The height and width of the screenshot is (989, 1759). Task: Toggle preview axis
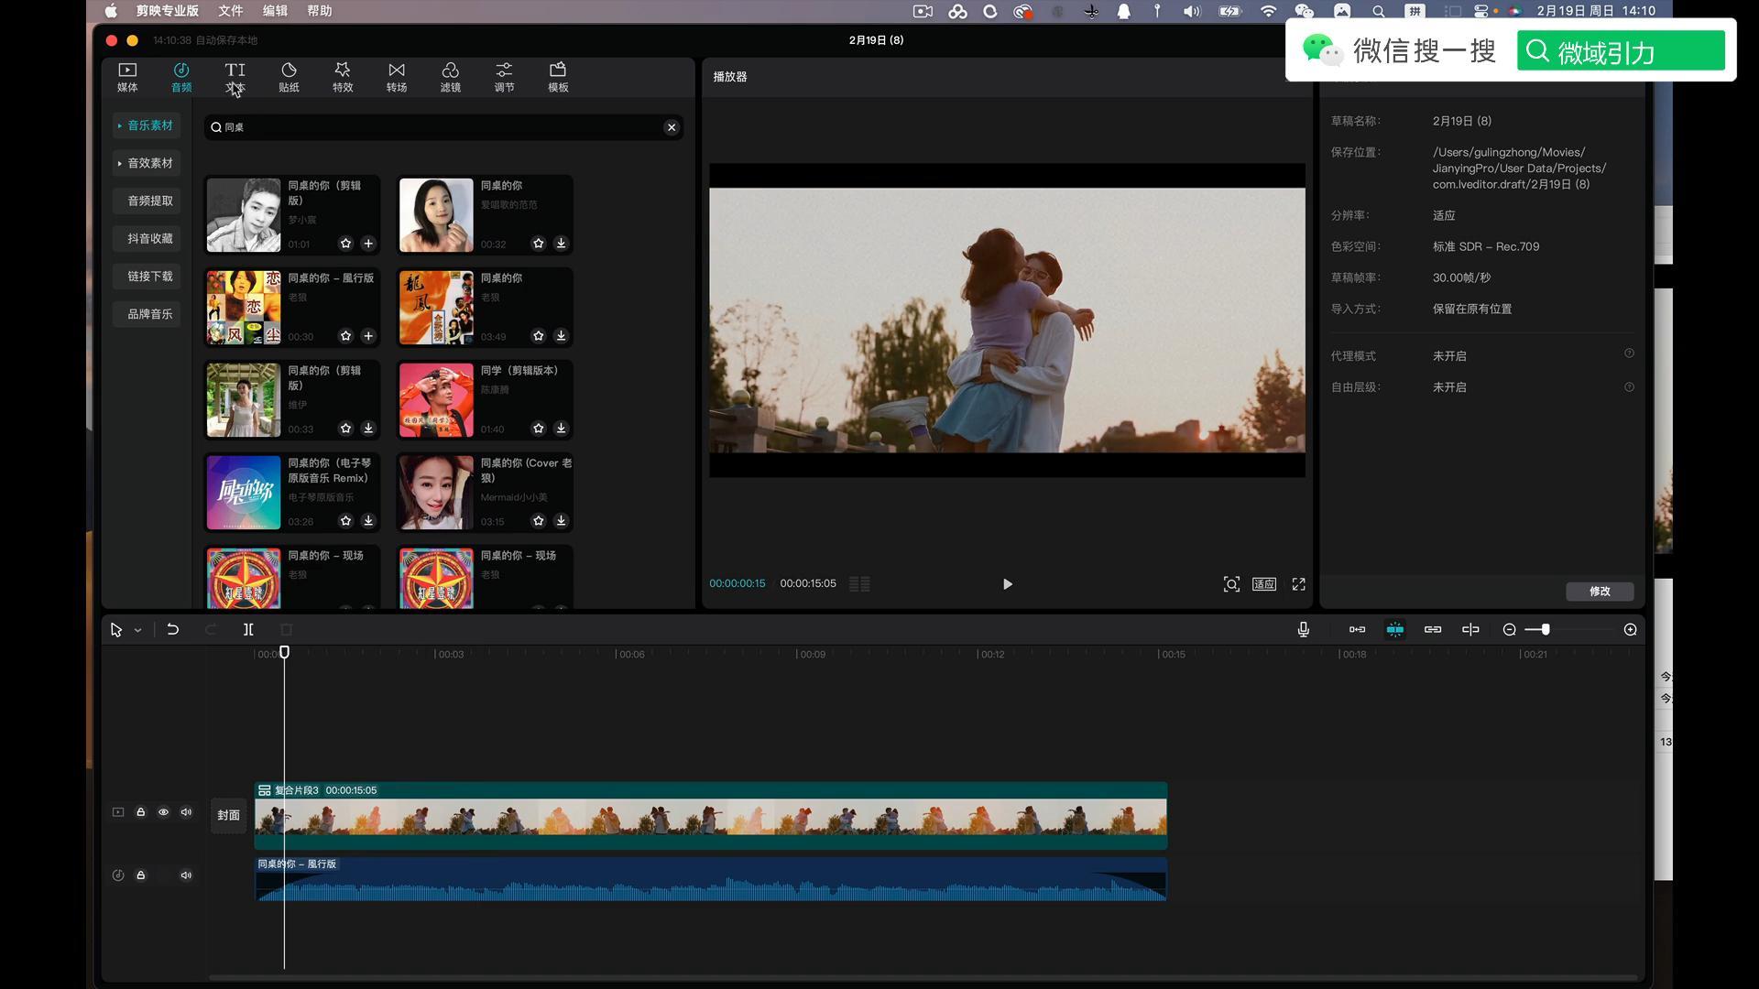(1470, 630)
